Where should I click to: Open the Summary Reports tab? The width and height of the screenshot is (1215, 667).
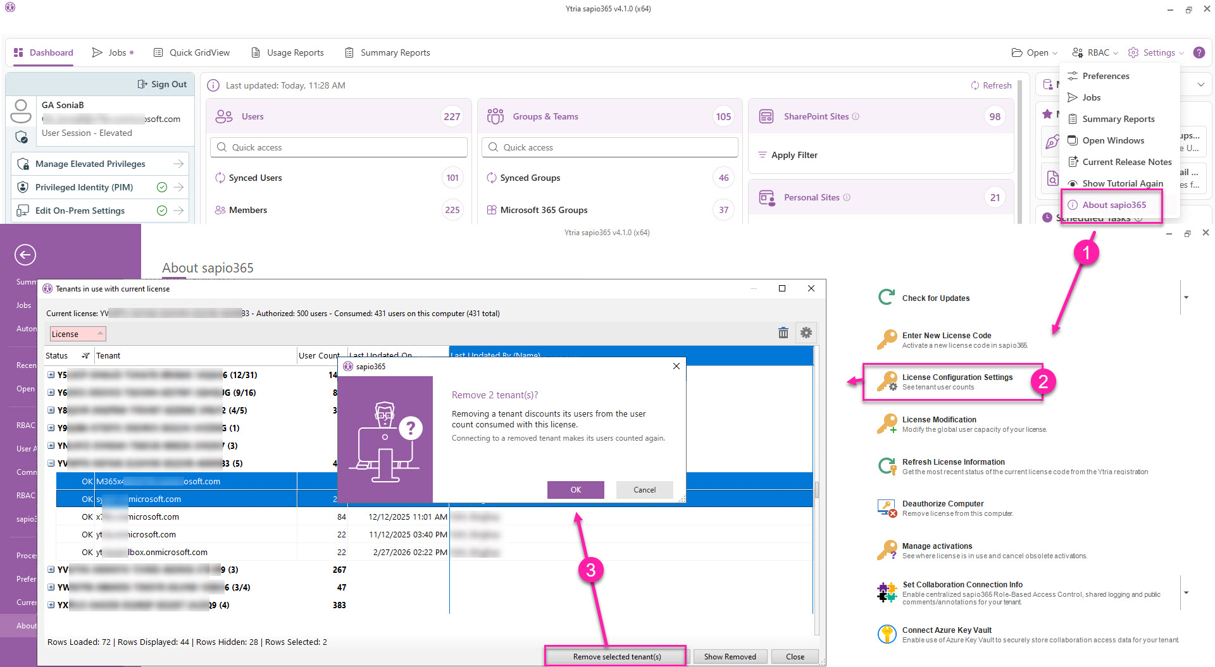pos(387,52)
